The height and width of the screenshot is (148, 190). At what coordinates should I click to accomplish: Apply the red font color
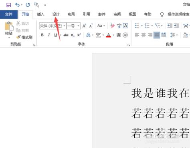click(109, 35)
